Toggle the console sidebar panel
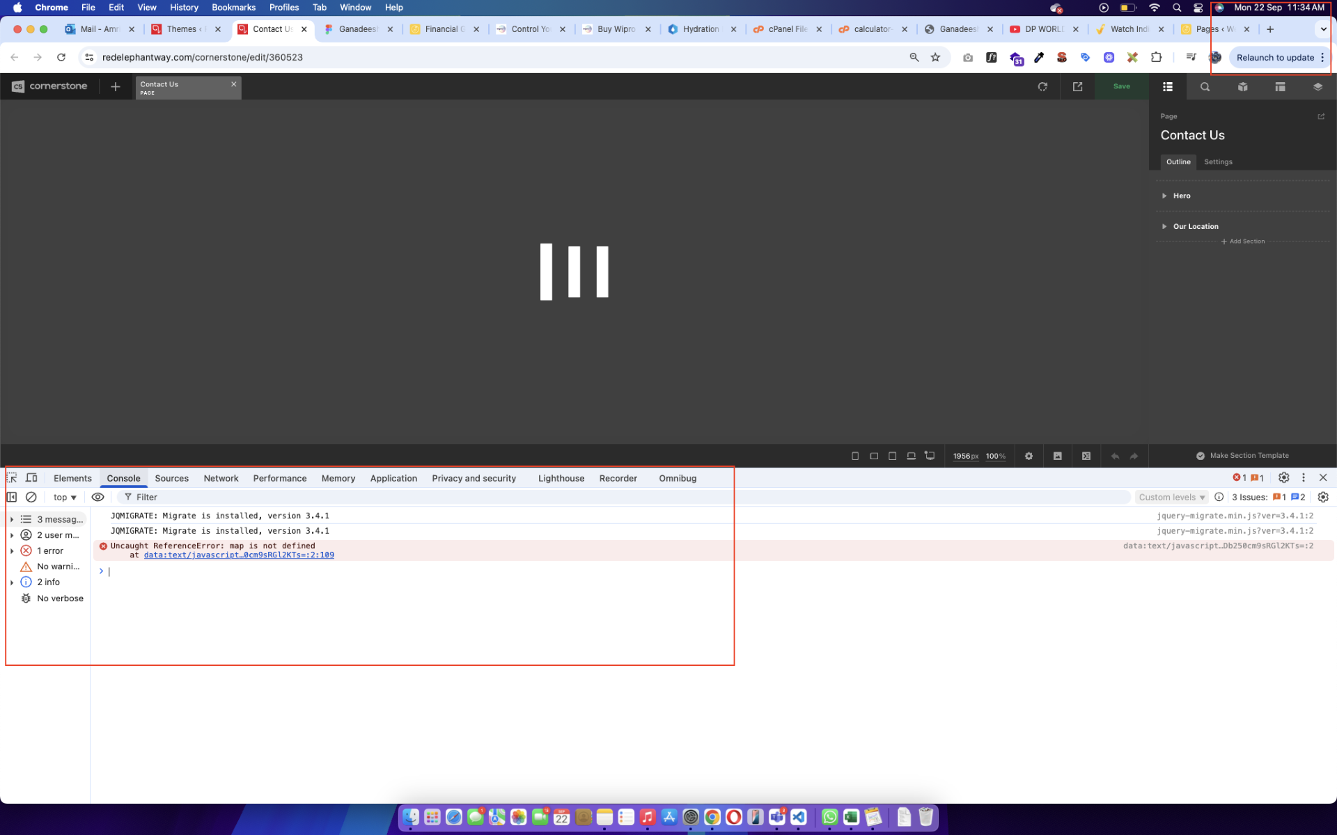This screenshot has width=1337, height=835. tap(12, 497)
